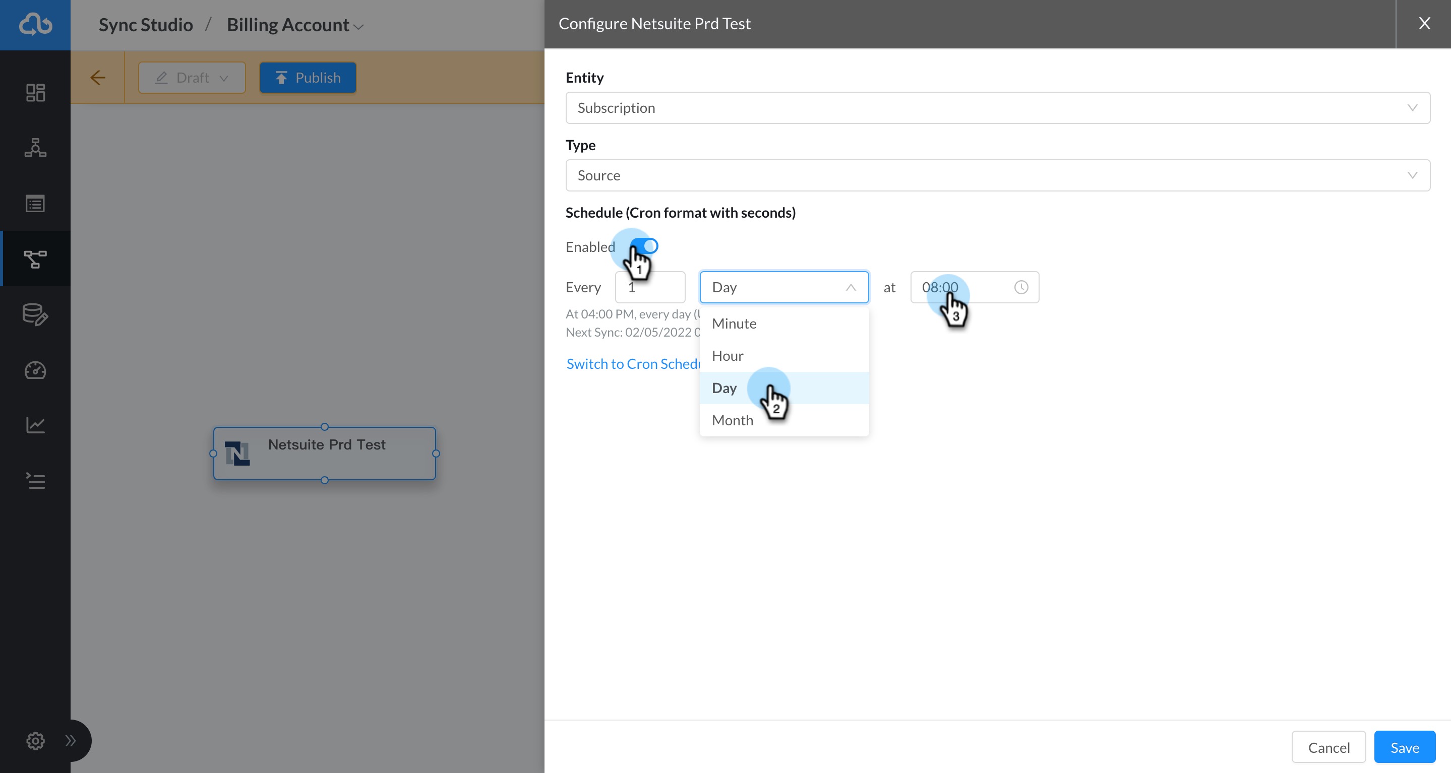
Task: Click the node's left connector handle
Action: point(213,453)
